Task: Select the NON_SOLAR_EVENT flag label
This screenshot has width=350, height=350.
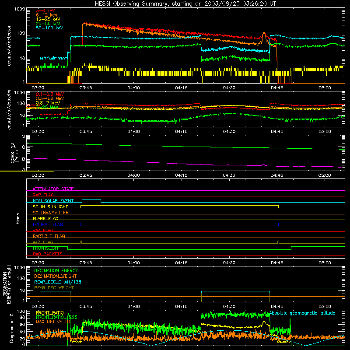Action: tap(53, 201)
